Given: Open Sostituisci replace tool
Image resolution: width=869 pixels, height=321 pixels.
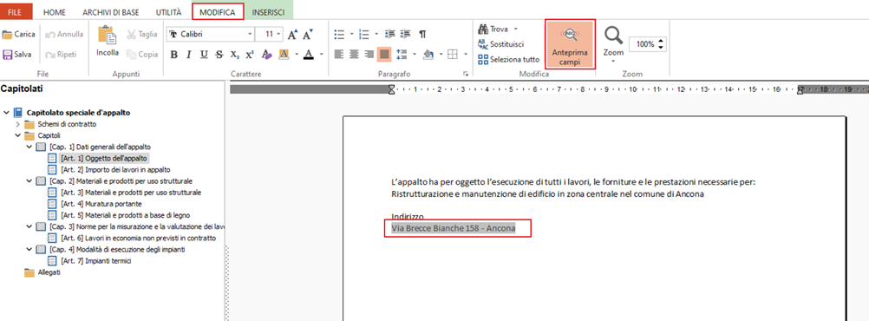Looking at the screenshot, I should pos(500,43).
